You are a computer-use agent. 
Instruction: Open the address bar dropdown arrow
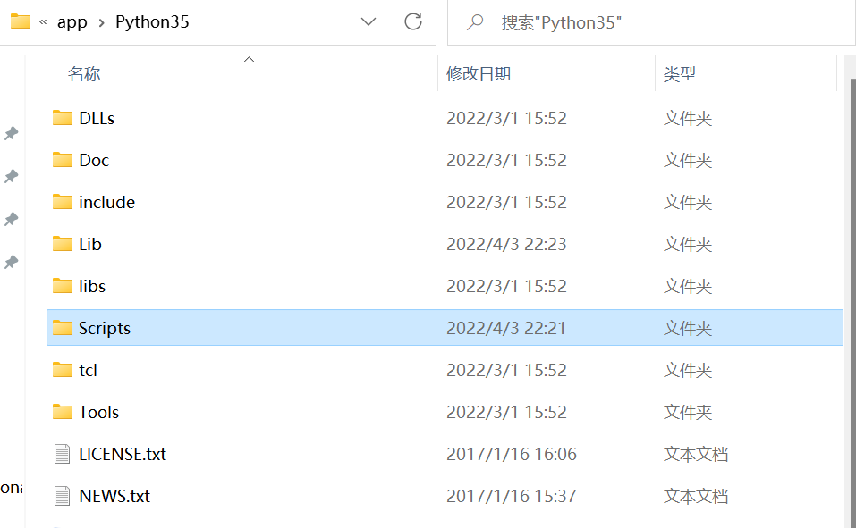tap(369, 21)
